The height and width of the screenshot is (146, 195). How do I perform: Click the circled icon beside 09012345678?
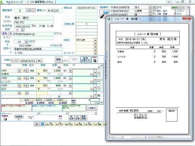[111, 7]
